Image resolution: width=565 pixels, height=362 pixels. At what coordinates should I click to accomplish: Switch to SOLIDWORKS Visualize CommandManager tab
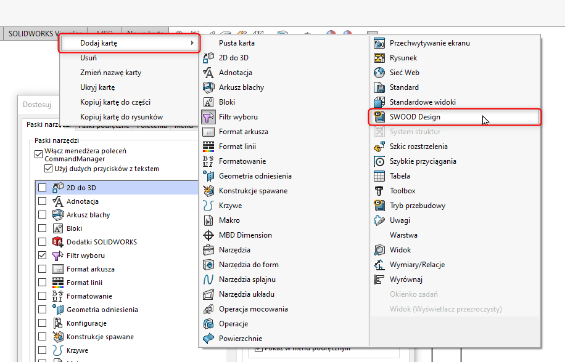[46, 33]
